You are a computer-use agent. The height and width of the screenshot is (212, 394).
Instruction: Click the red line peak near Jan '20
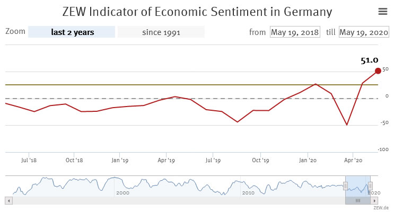[316, 84]
